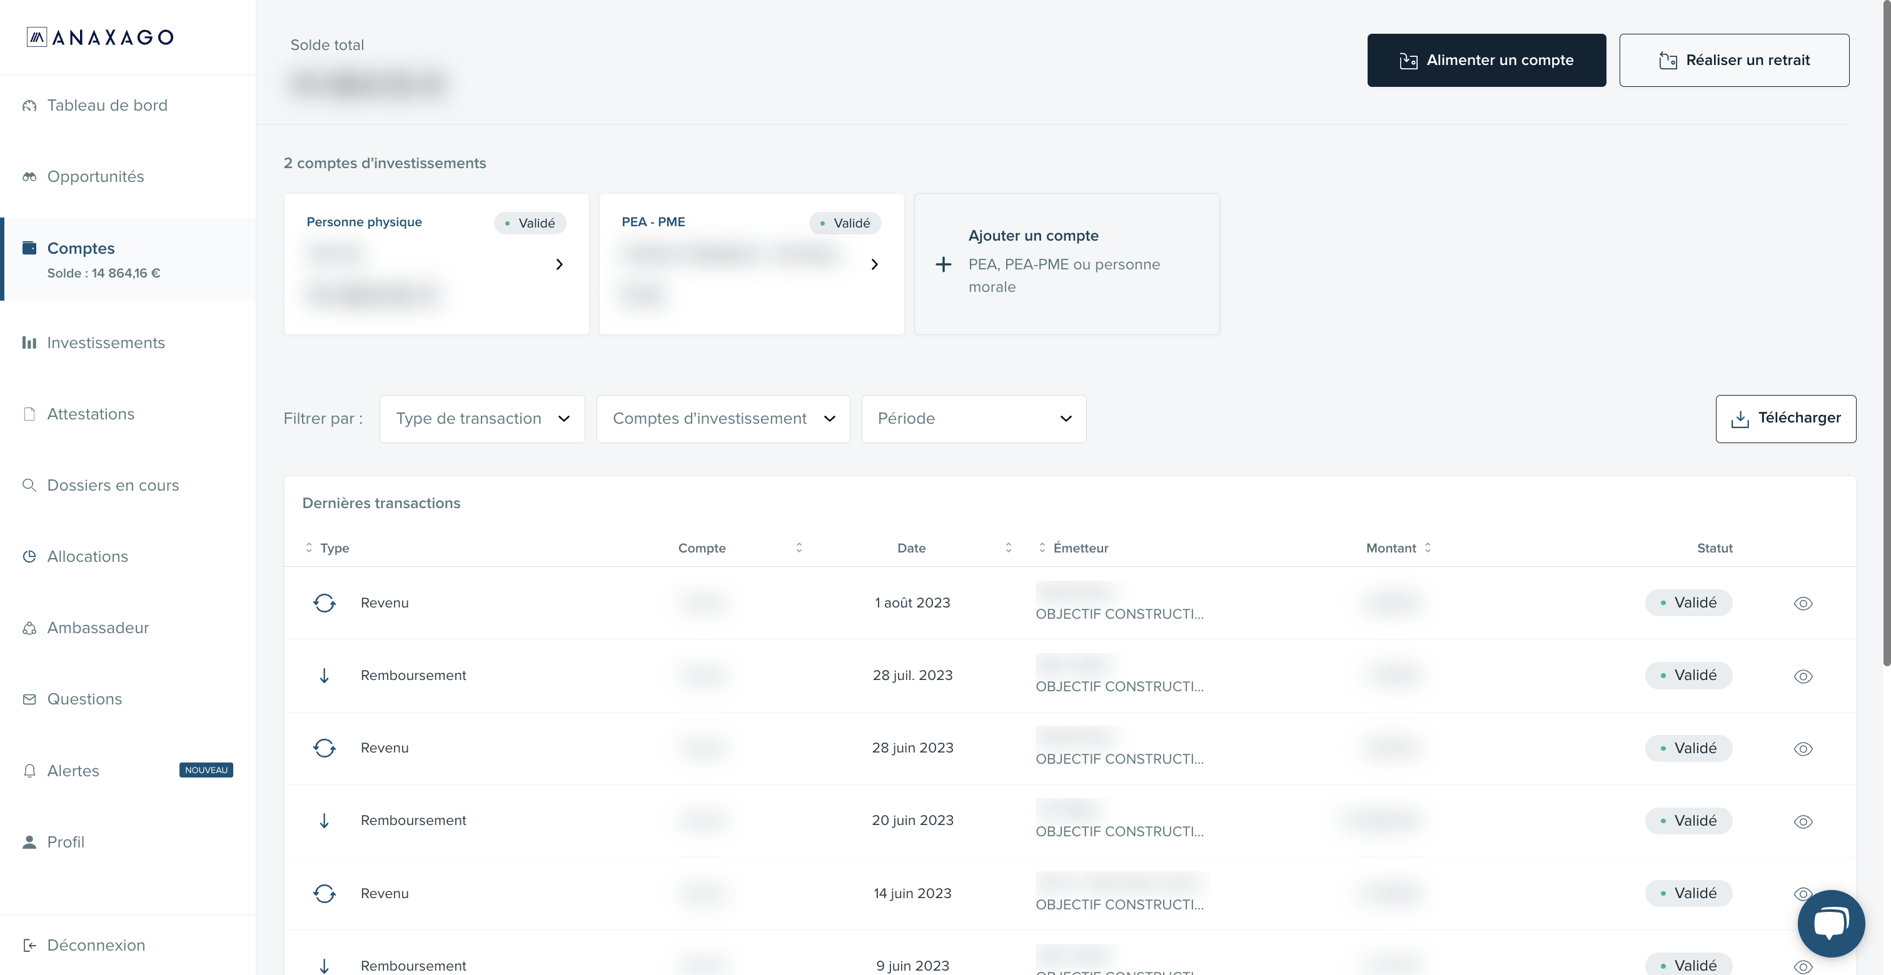Click Alimenter un compte button

pos(1486,60)
